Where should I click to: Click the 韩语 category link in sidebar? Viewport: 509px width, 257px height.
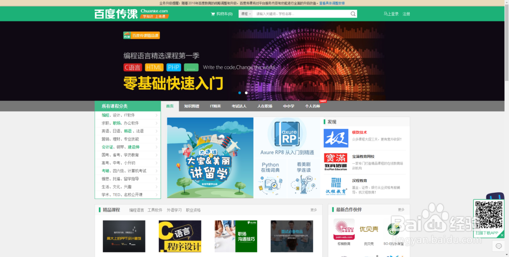(128, 131)
